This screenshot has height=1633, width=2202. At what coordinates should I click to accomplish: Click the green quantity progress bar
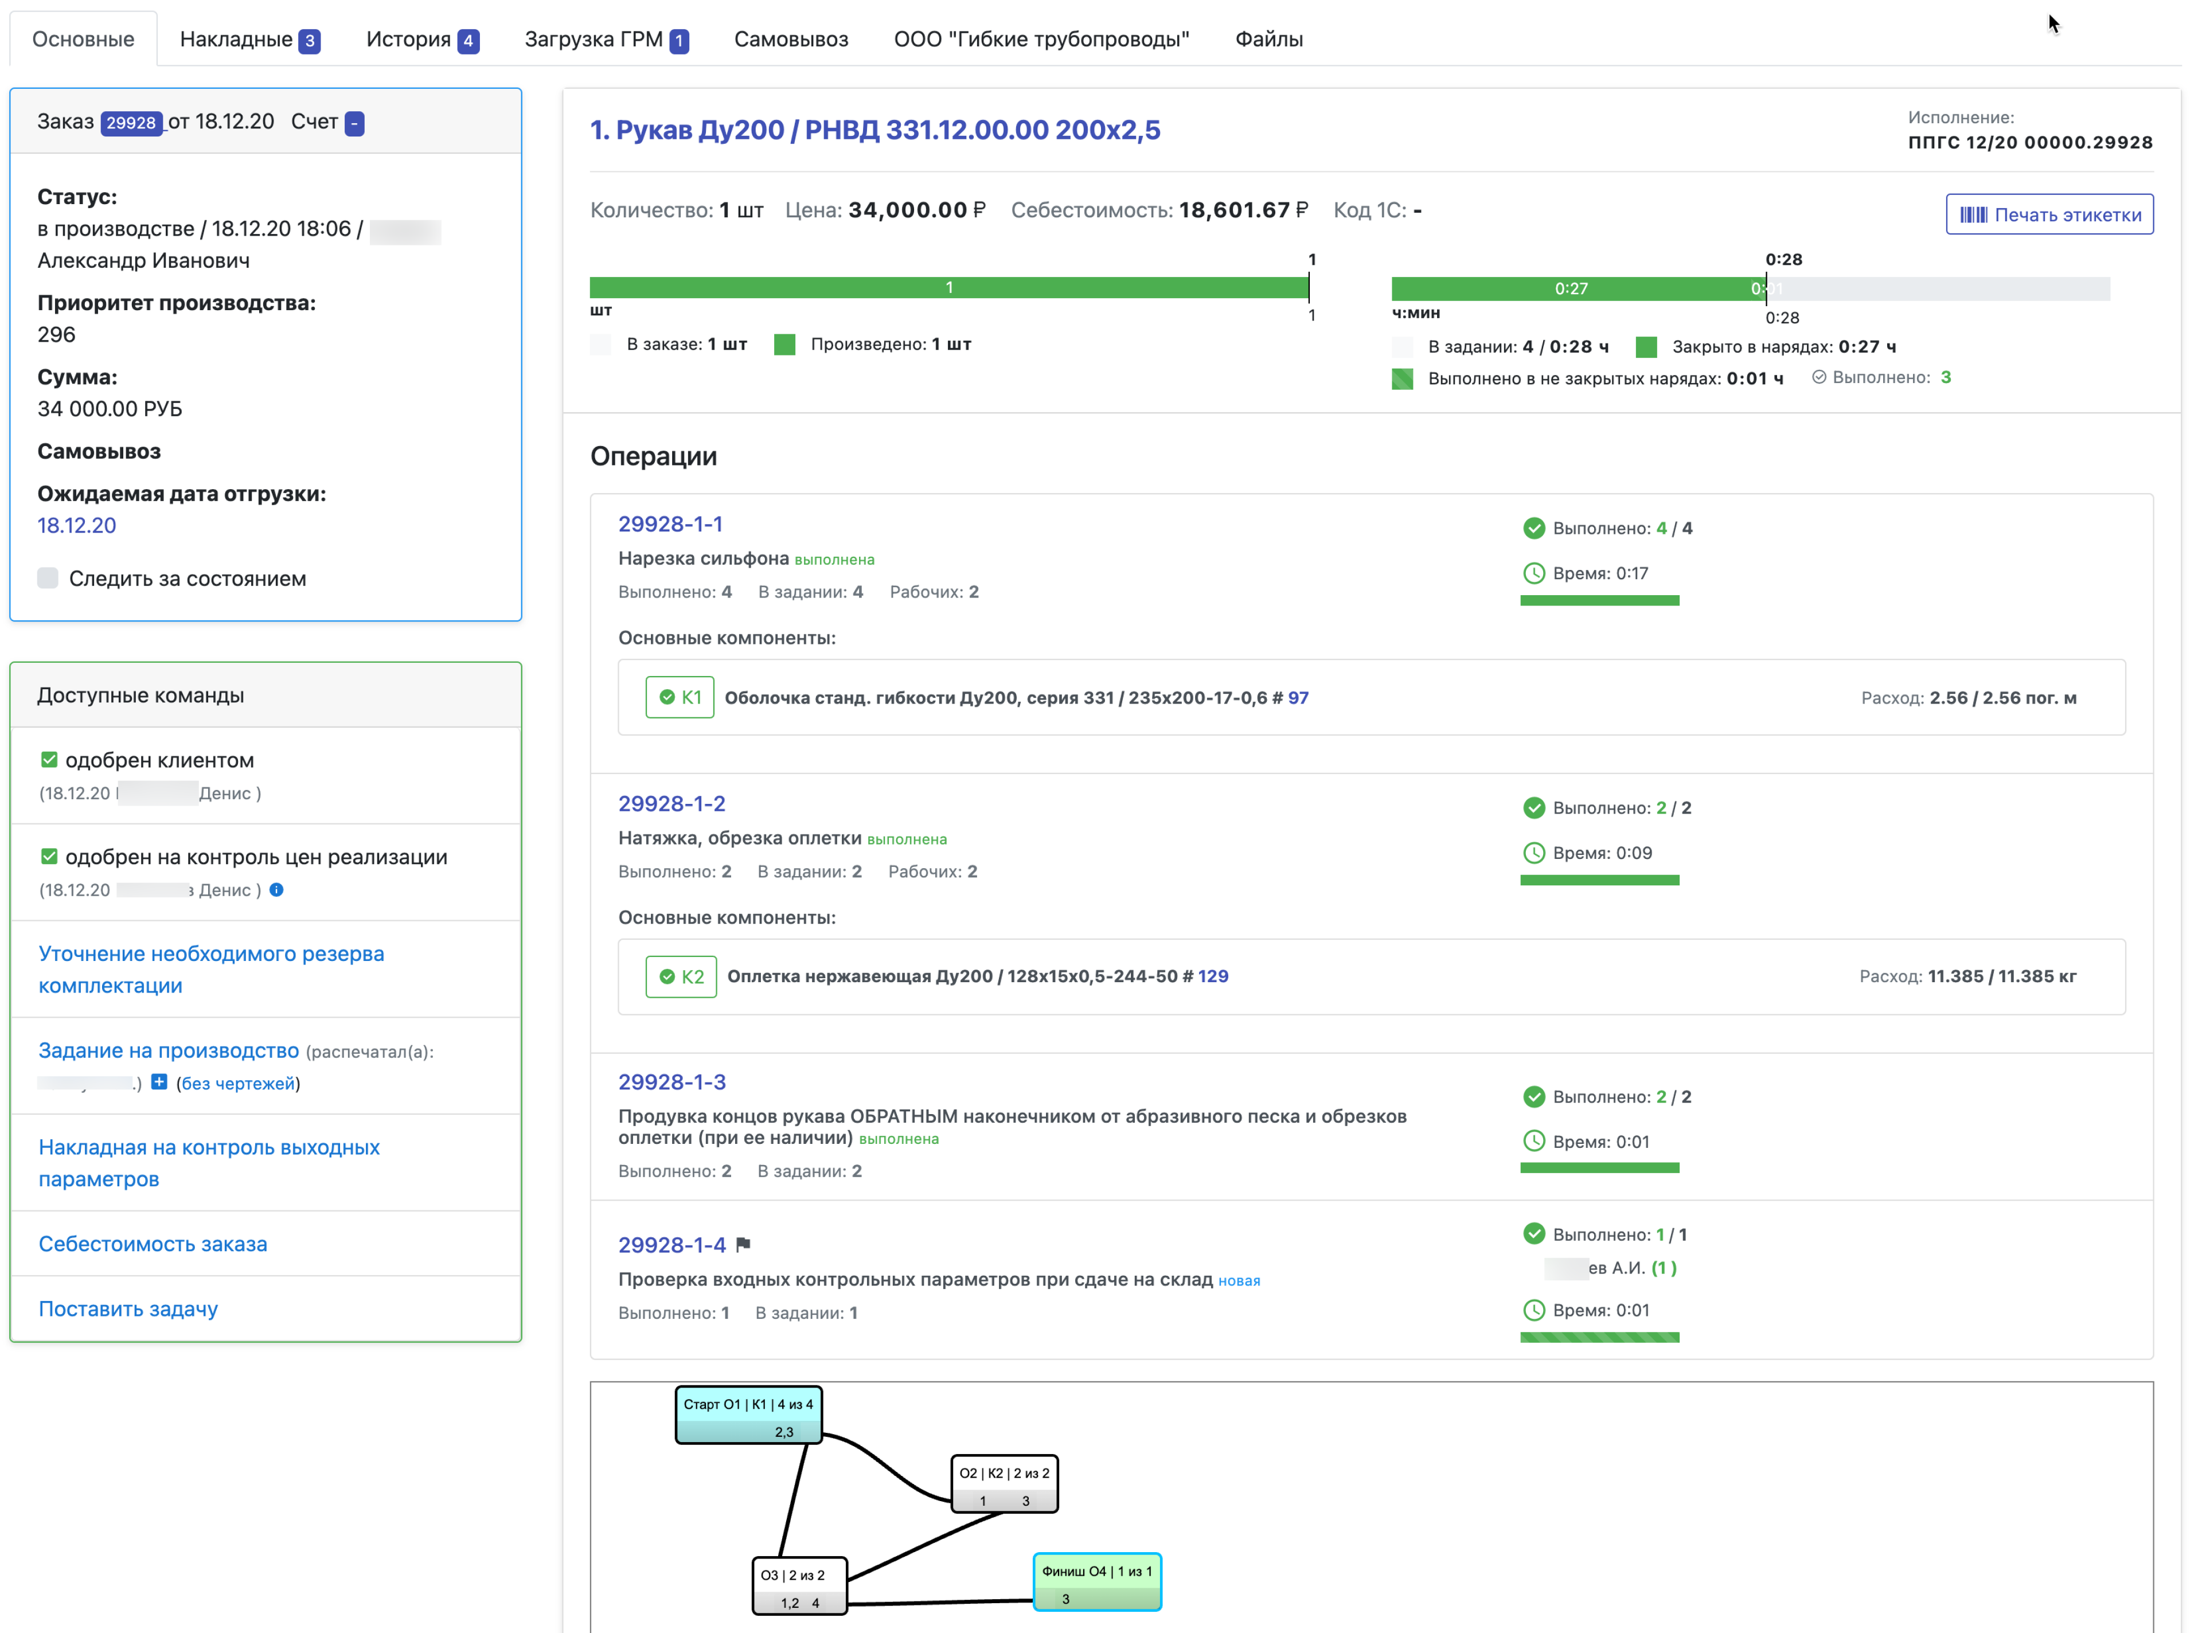tap(948, 288)
